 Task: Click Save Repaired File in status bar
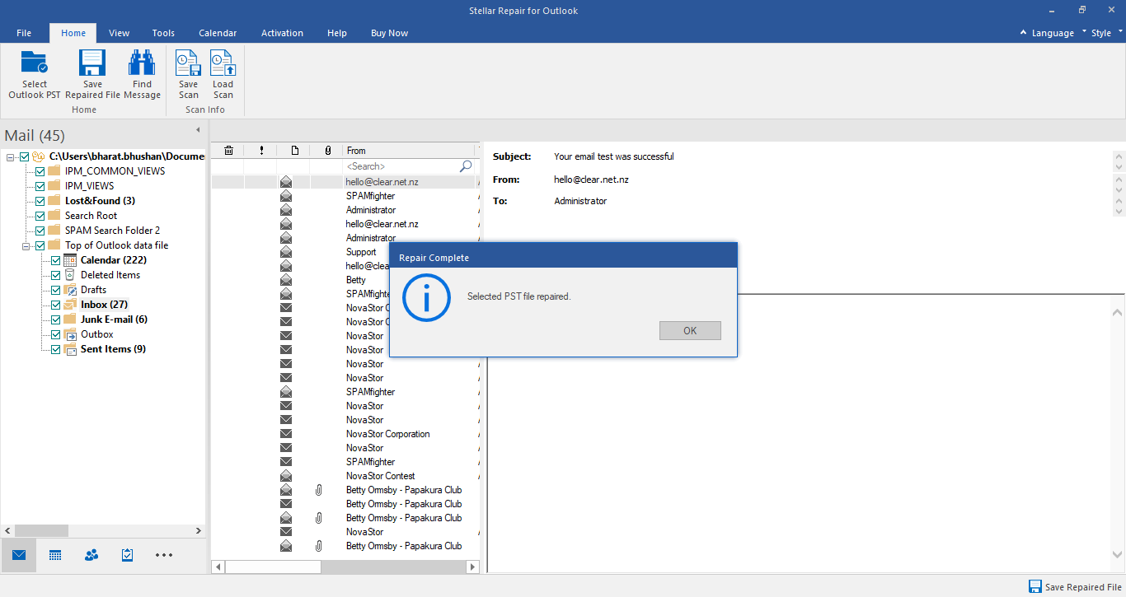pos(1075,587)
